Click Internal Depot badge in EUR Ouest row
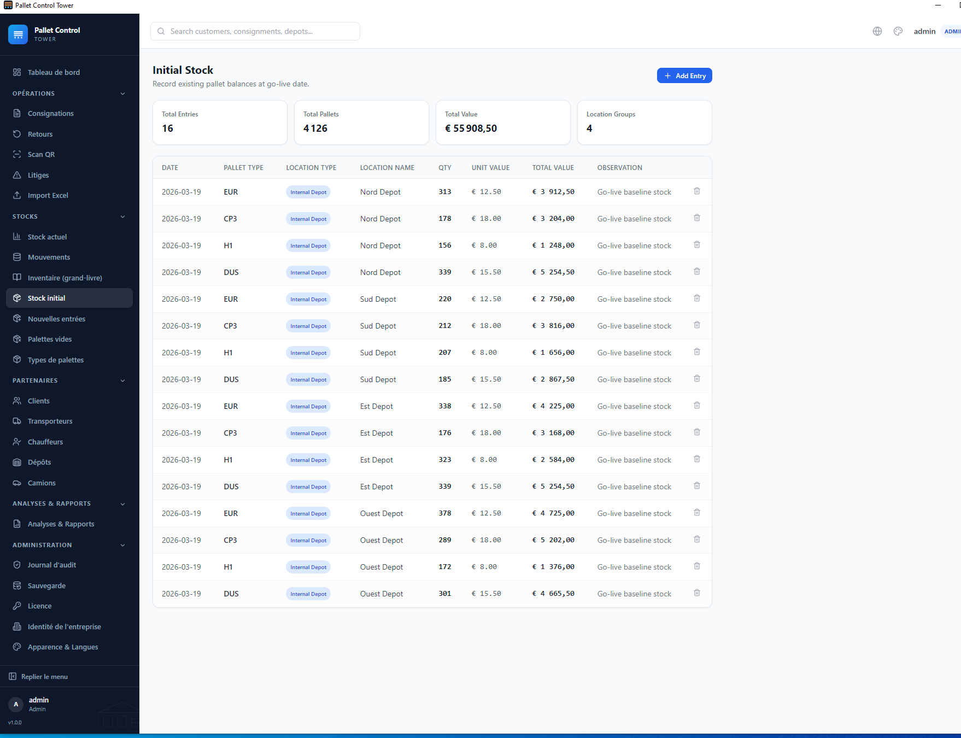The image size is (961, 738). (308, 513)
